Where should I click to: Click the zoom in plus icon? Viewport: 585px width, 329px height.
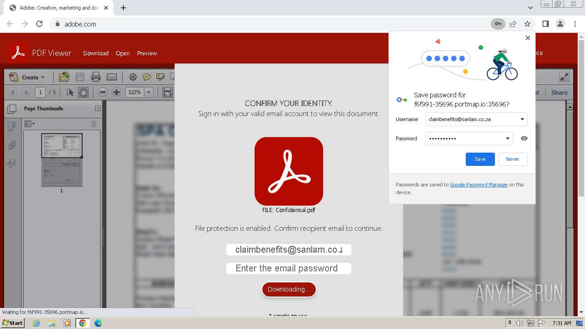(117, 92)
